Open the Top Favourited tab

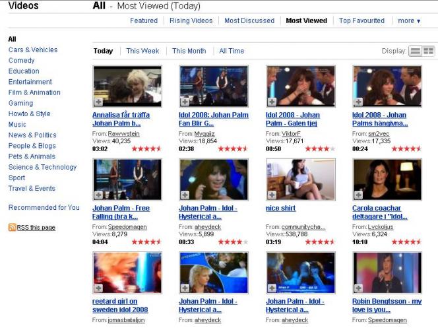pos(363,20)
